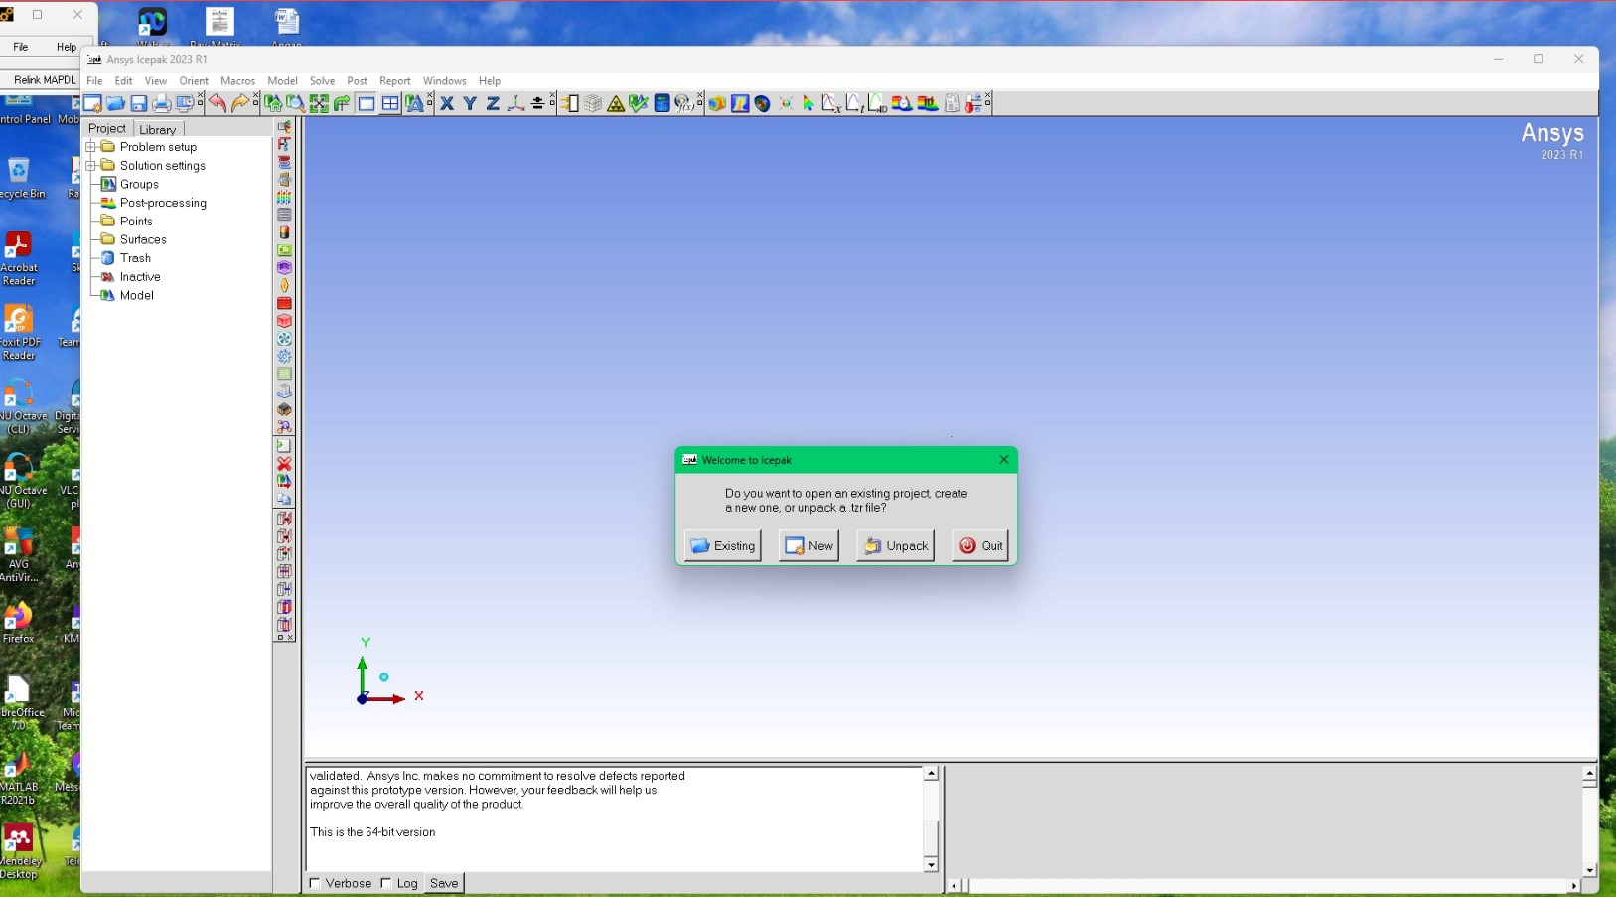Click the Plane cut contour icon
Image resolution: width=1616 pixels, height=897 pixels.
coord(740,103)
